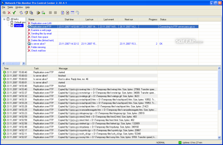
Task: Click tree pane scroll right arrow
Action: click(23, 63)
